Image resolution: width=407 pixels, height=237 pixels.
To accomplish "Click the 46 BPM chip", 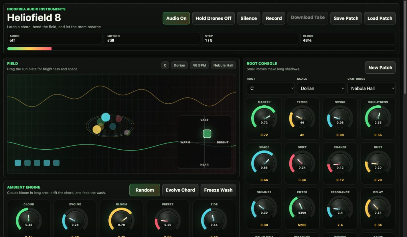I will [x=199, y=65].
